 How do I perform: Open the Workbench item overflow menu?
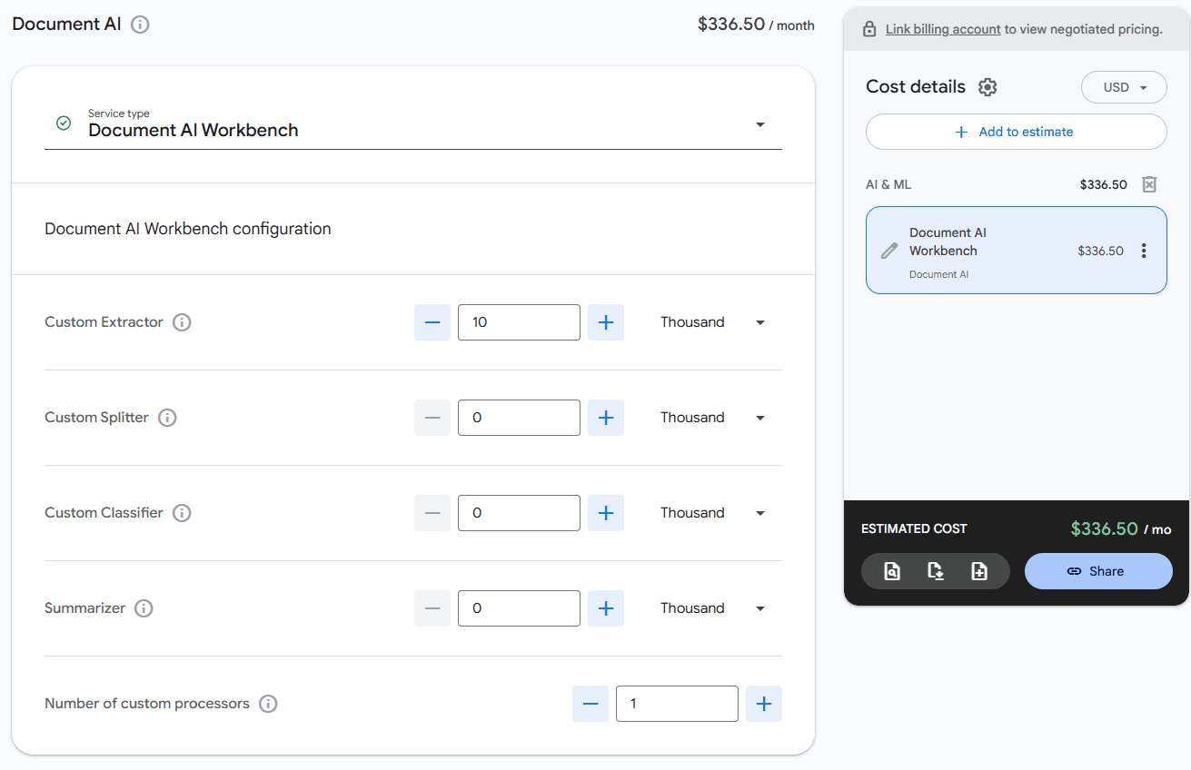(1144, 250)
